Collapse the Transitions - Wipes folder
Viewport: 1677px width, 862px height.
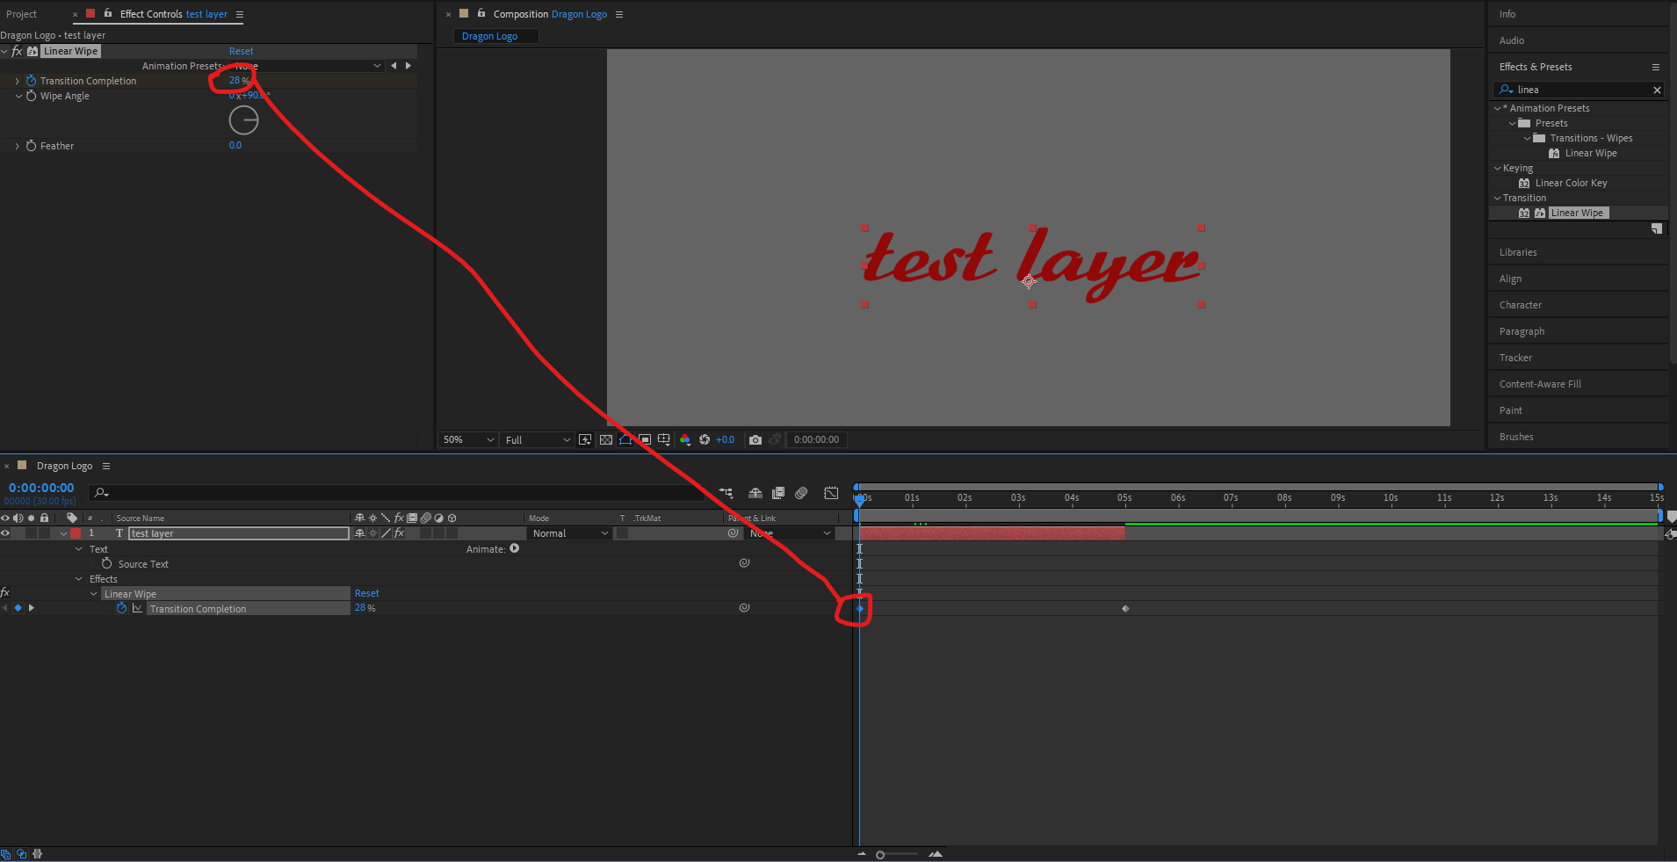point(1526,138)
